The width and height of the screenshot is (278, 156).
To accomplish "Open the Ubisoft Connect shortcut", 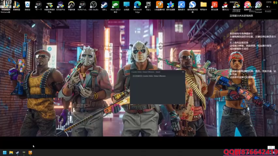I will click(x=258, y=7).
